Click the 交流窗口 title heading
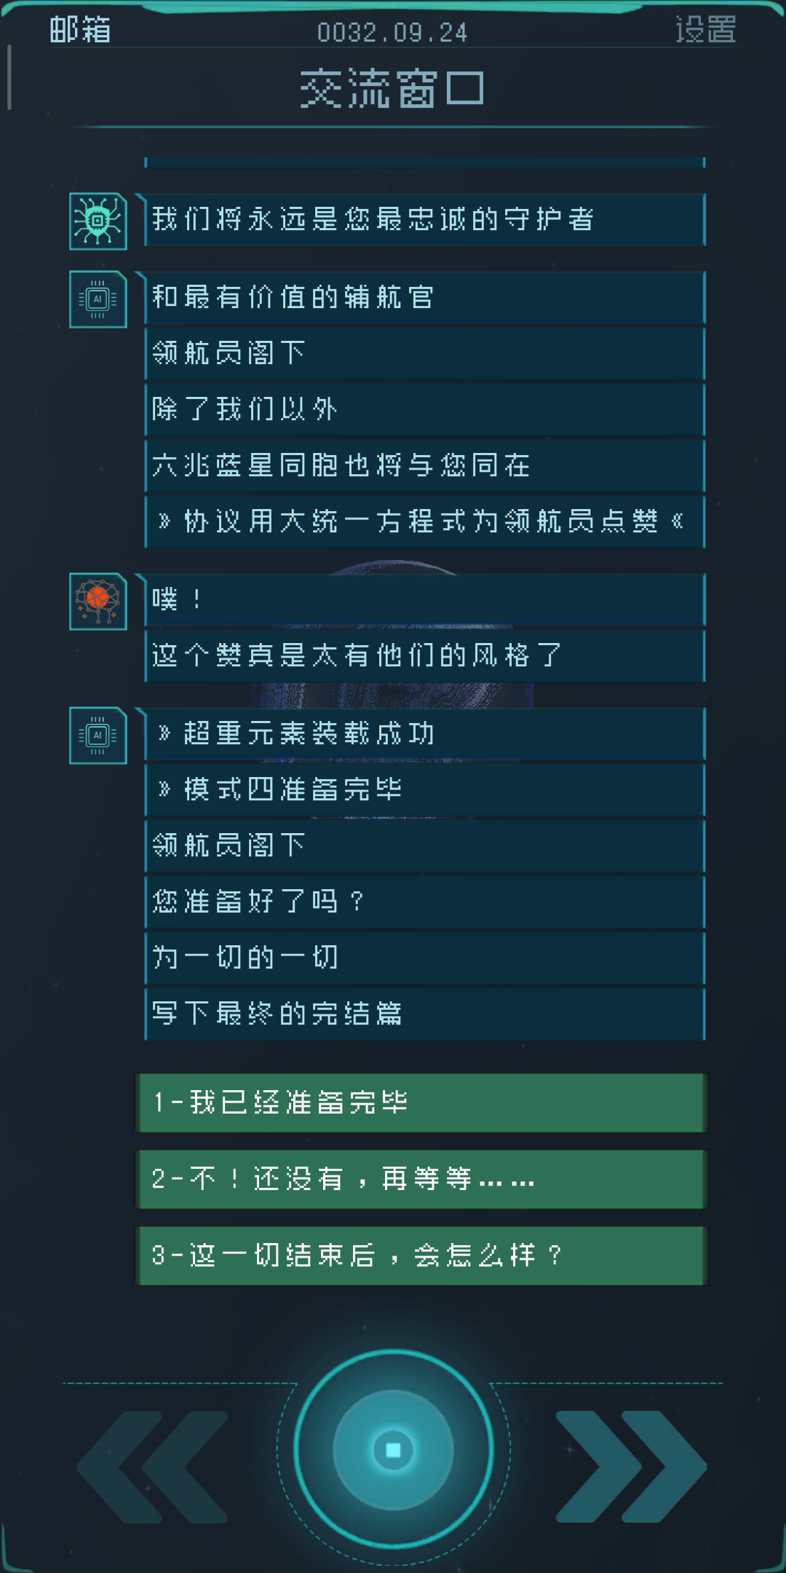 [392, 89]
